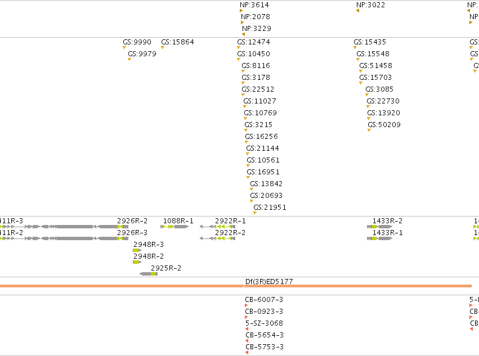Viewport: 479px width, 356px height.
Task: Click the triangle marker under GS:21951
Action: click(255, 213)
